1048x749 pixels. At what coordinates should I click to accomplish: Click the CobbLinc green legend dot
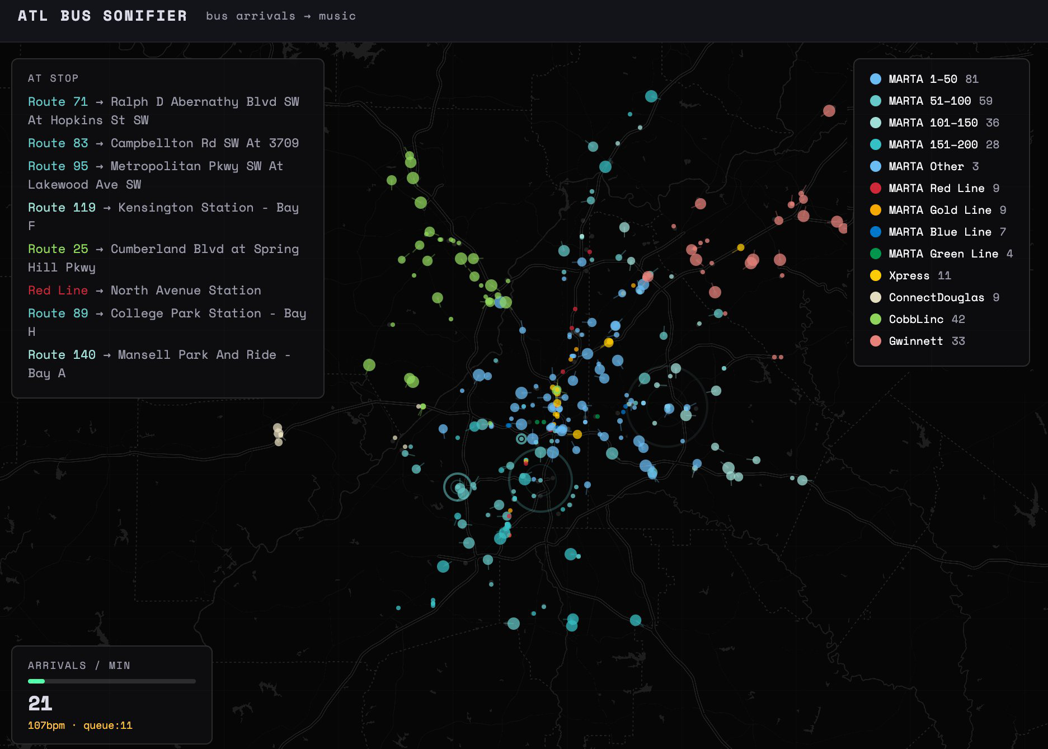coord(876,319)
